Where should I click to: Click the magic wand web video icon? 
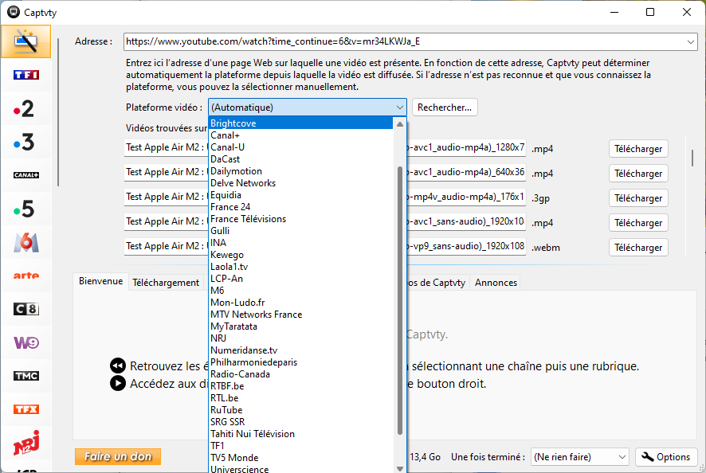[x=26, y=41]
